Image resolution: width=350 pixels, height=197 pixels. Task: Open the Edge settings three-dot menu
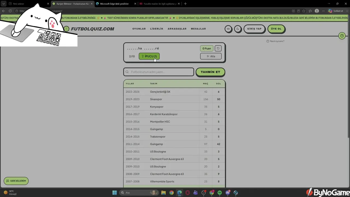click(x=323, y=11)
